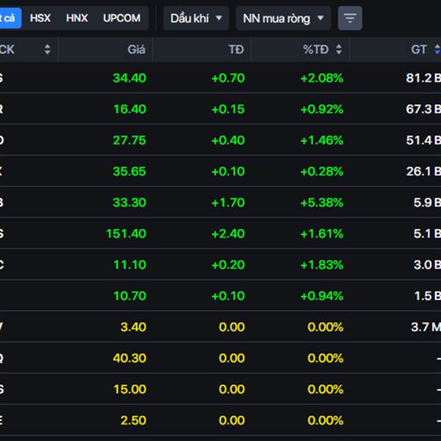441x441 pixels.
Task: Sort by the Giá column header
Action: click(x=136, y=50)
